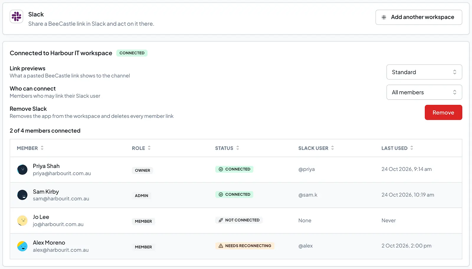The height and width of the screenshot is (269, 472).
Task: Select the @sam.k Slack user cell
Action: (308, 195)
